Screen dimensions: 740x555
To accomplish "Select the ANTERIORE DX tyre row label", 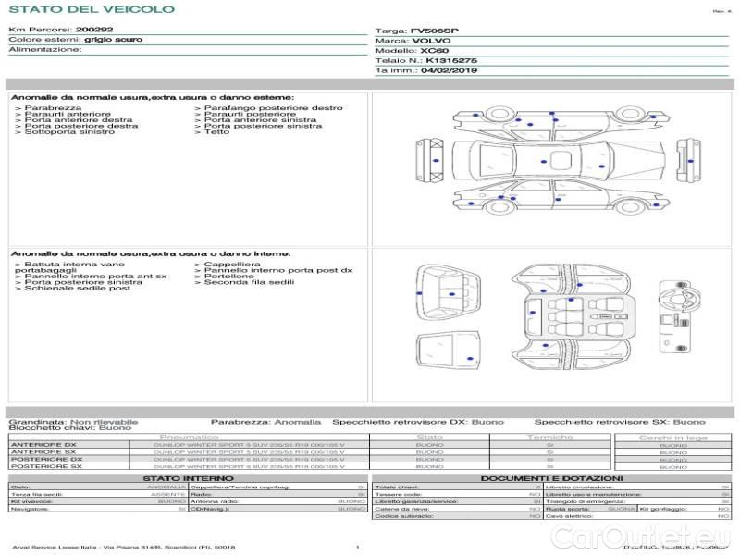I will [43, 445].
